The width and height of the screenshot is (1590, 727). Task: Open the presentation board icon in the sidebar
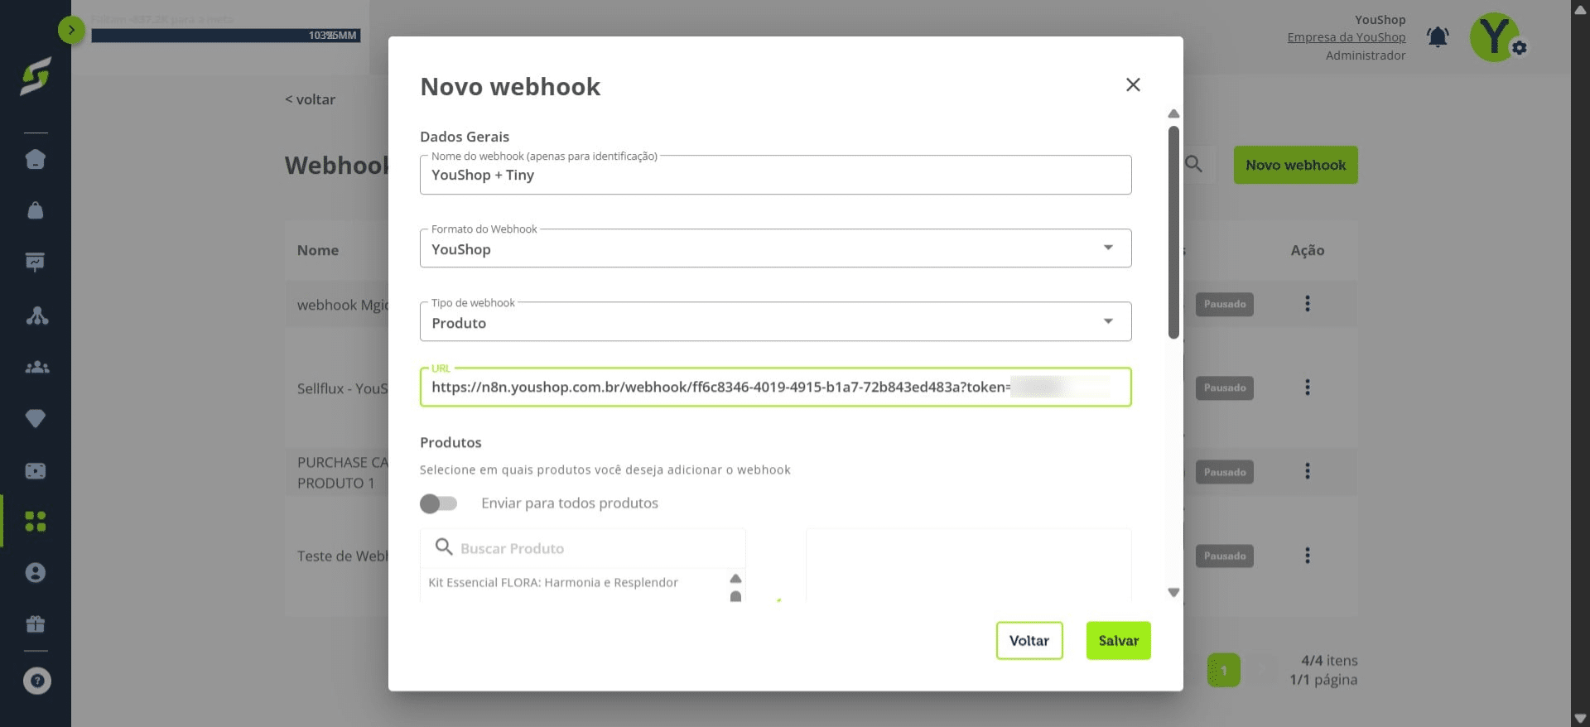(36, 262)
